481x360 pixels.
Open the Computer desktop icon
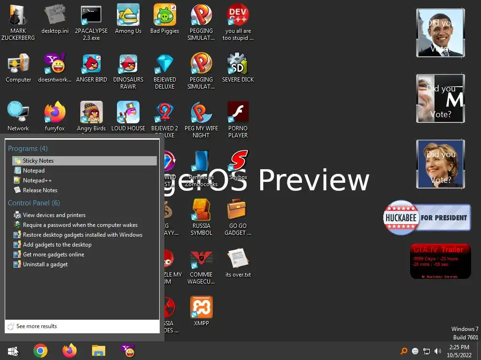click(x=18, y=67)
